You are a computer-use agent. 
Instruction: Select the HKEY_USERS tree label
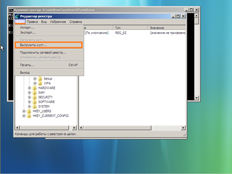point(42,111)
